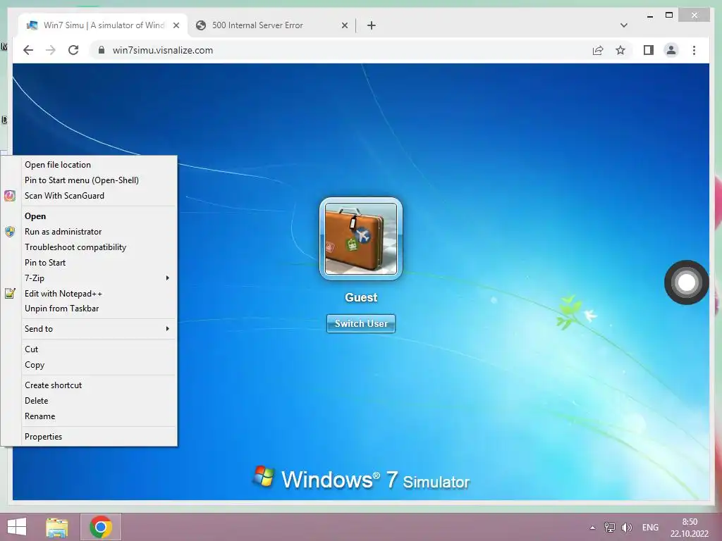Open the volume speaker tray icon

pyautogui.click(x=627, y=528)
